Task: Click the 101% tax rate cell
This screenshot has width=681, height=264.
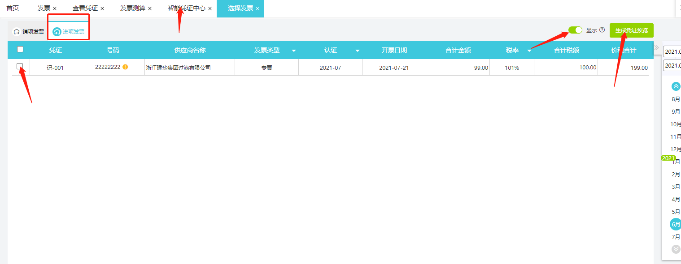Action: (512, 68)
